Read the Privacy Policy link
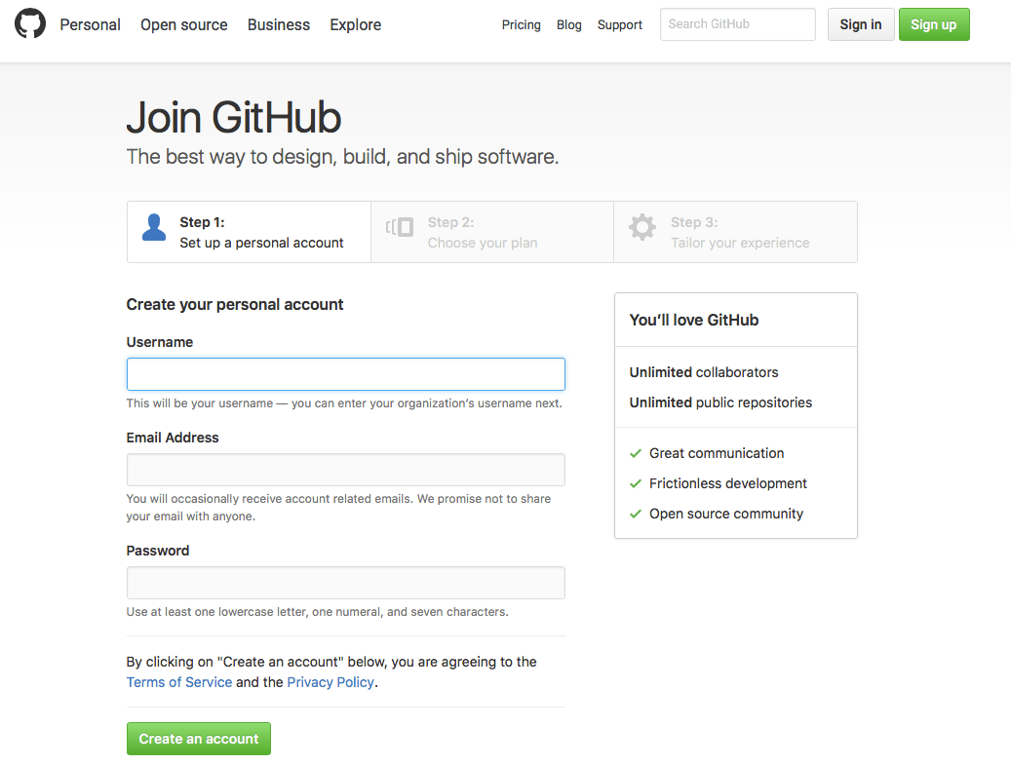Screen dimensions: 1011x765 click(x=331, y=682)
